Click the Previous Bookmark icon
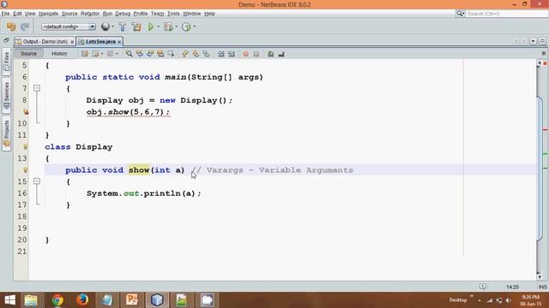The image size is (549, 308). (x=185, y=54)
